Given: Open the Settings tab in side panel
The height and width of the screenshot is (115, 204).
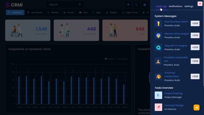Looking at the screenshot, I should [189, 6].
